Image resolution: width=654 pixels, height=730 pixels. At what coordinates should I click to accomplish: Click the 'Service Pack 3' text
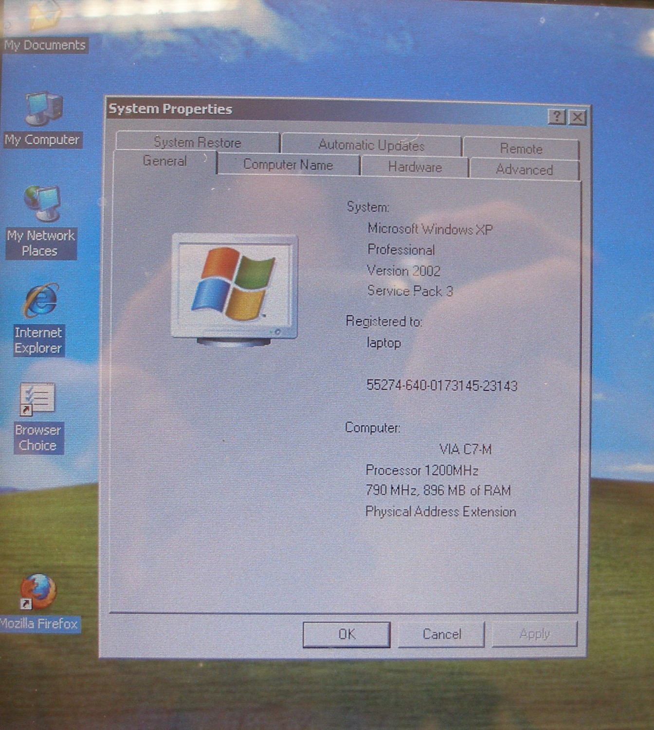(410, 291)
